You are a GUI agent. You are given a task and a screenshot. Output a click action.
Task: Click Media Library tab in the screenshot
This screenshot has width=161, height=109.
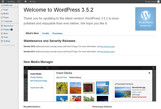[x=75, y=78]
